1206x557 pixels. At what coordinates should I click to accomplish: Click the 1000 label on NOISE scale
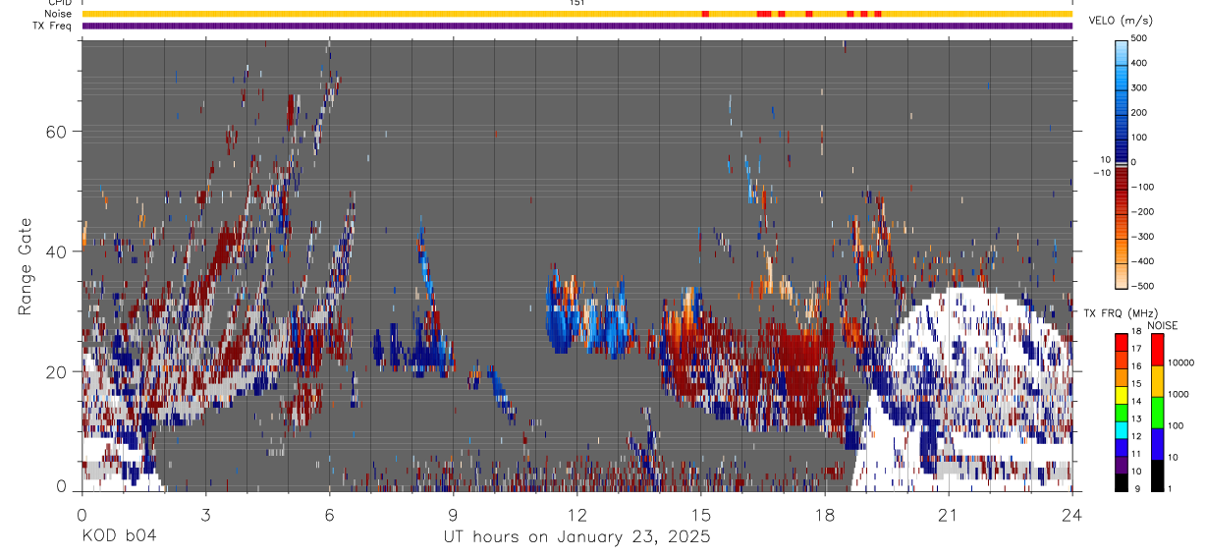(1179, 394)
